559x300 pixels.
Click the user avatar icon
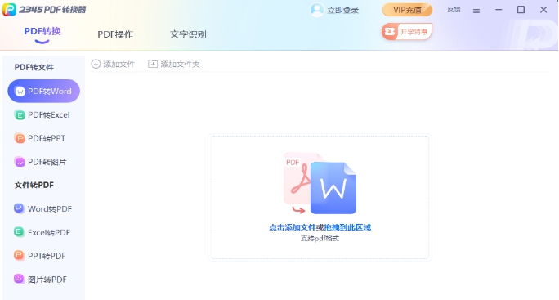coord(316,10)
